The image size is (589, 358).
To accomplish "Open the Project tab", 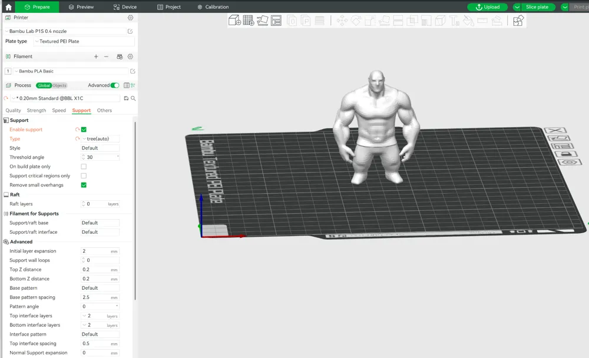I will (168, 6).
